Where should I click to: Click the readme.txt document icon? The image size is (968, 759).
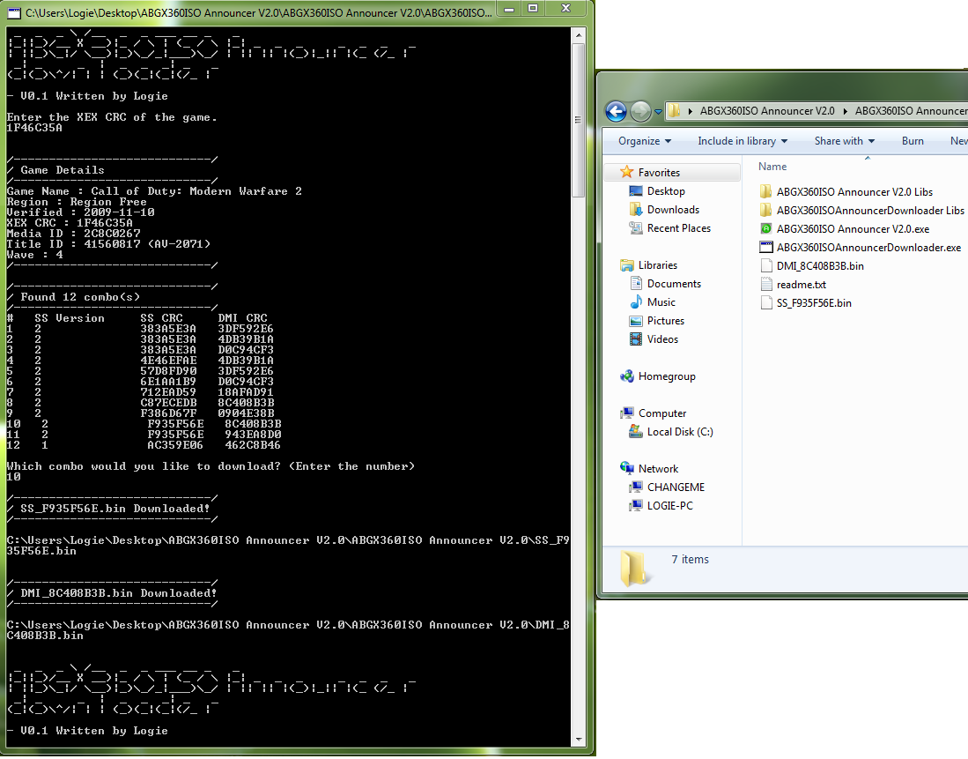pyautogui.click(x=766, y=285)
